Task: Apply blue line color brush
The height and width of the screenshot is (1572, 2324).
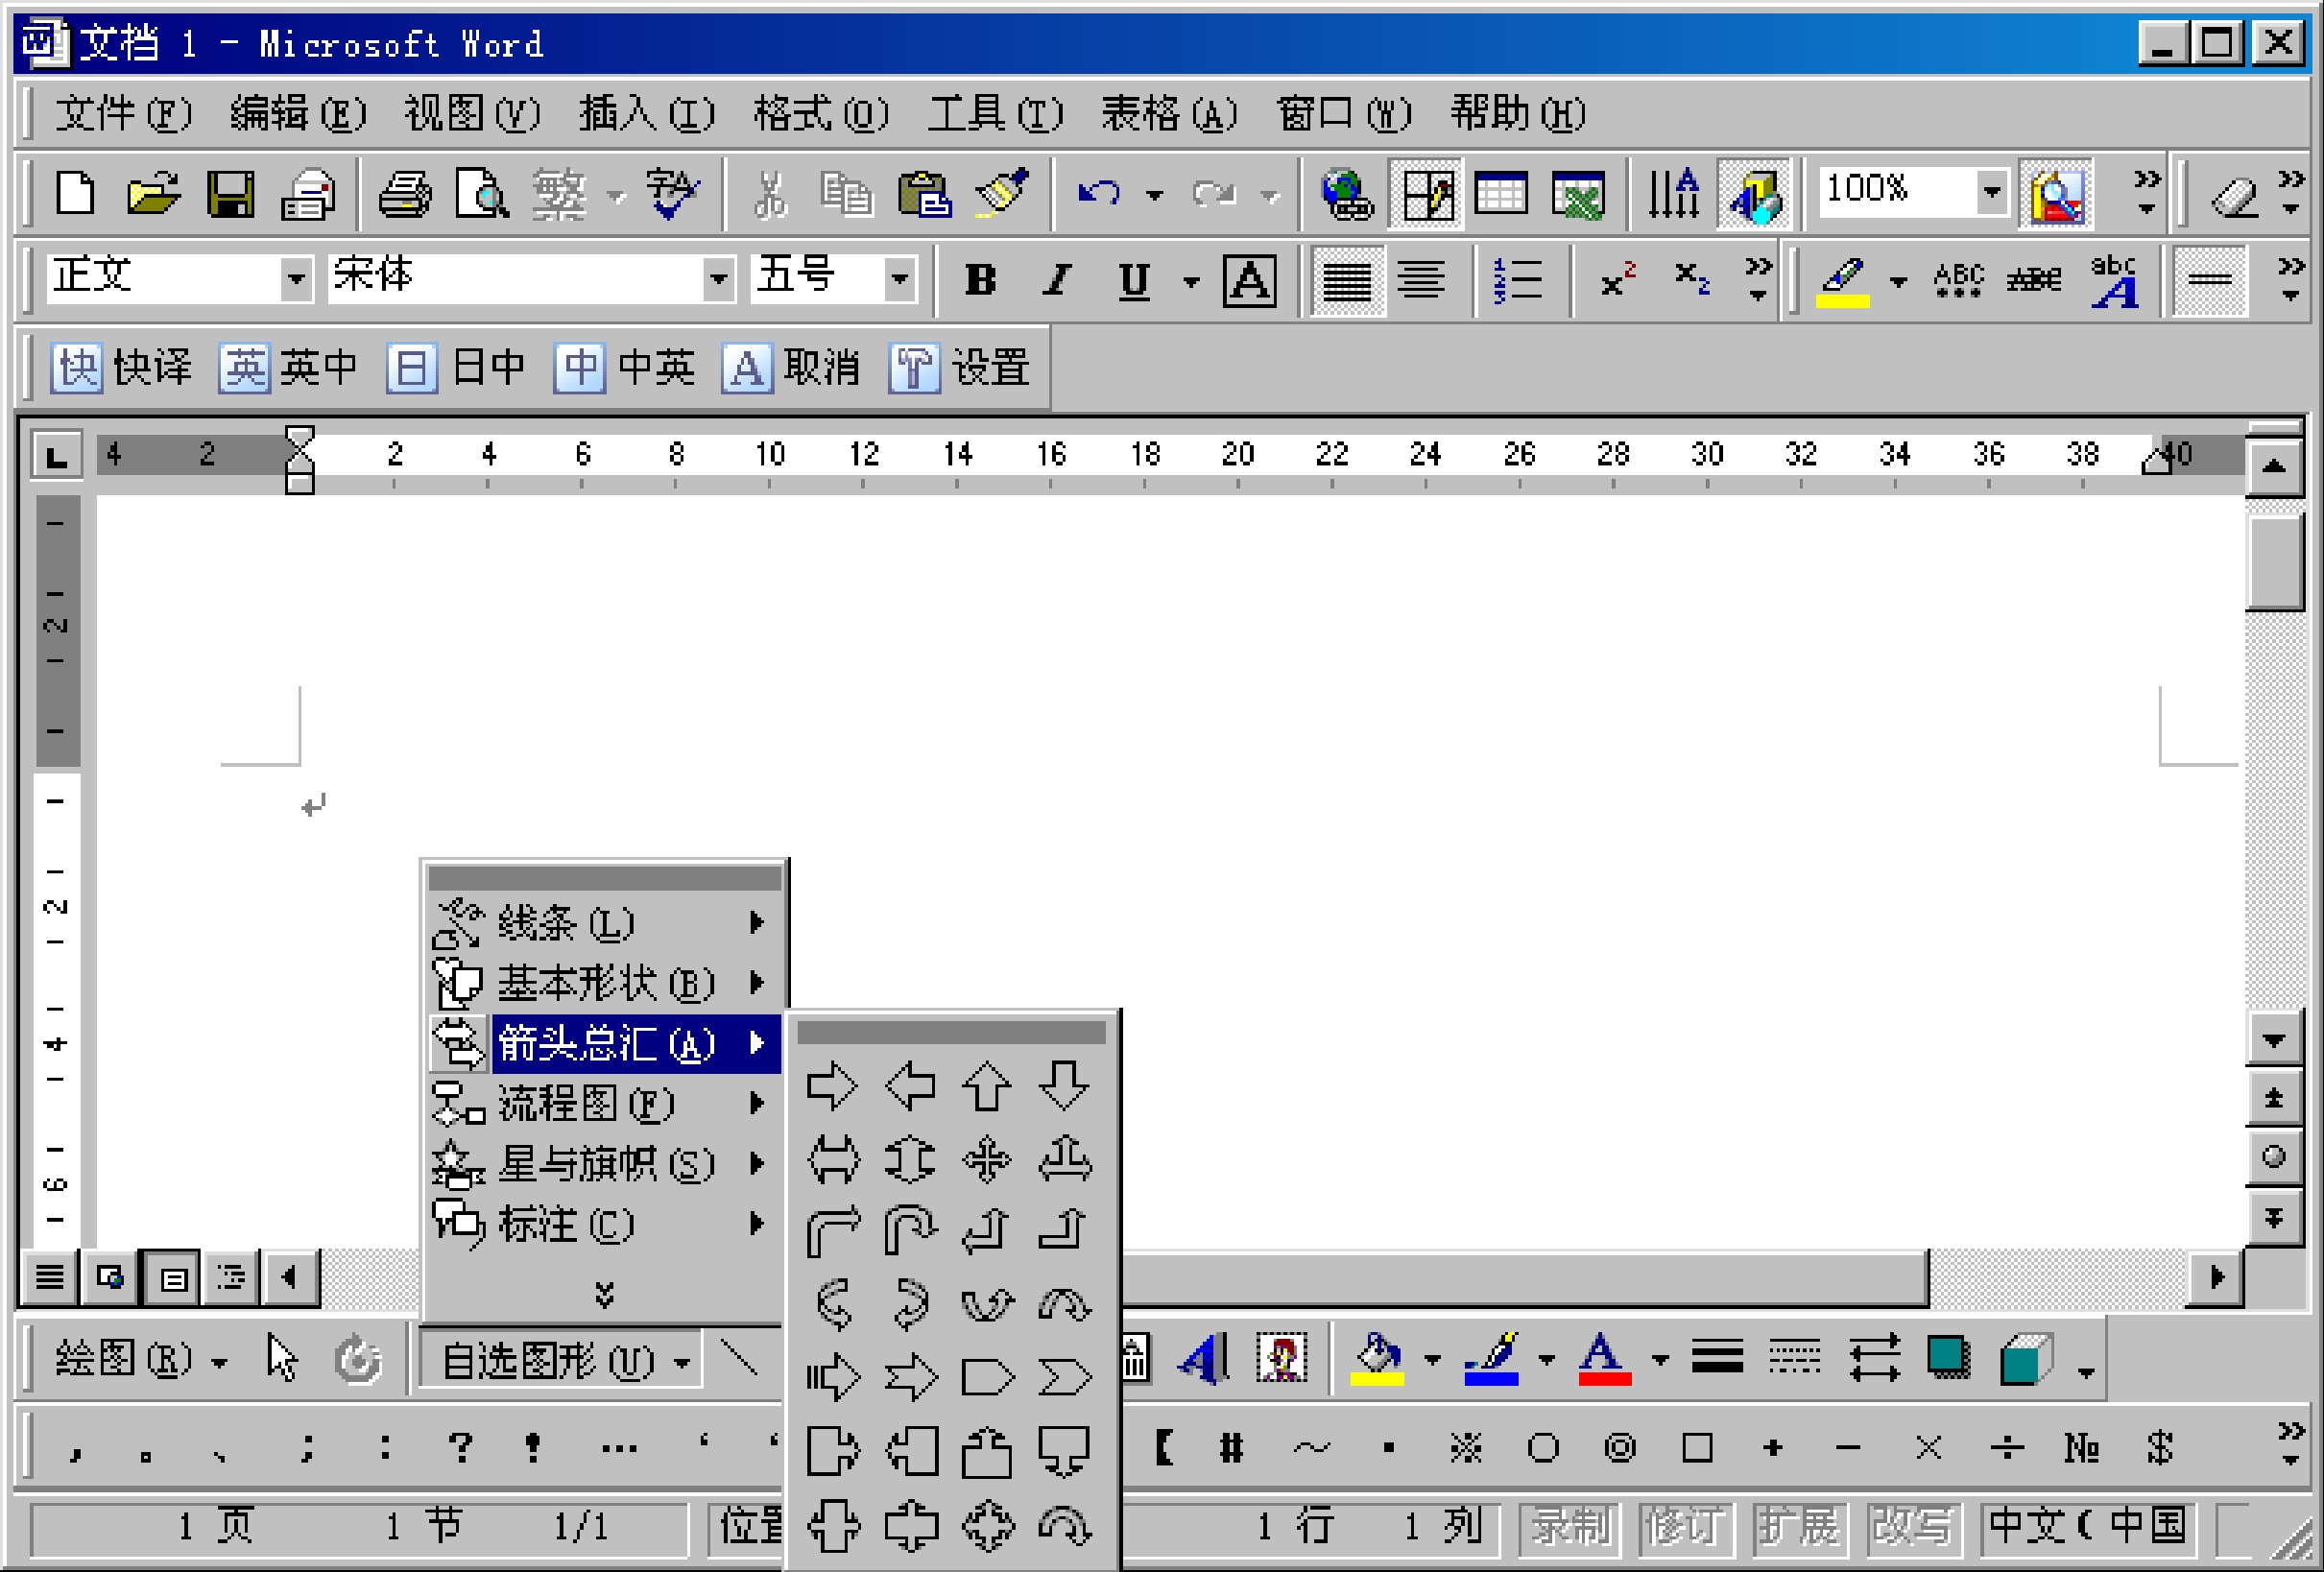Action: click(x=1491, y=1359)
